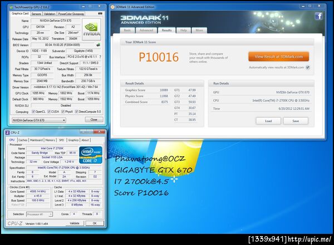334x245 pixels.
Task: Click the Core Speed value 4500.14 MHz
Action: pyautogui.click(x=38, y=192)
